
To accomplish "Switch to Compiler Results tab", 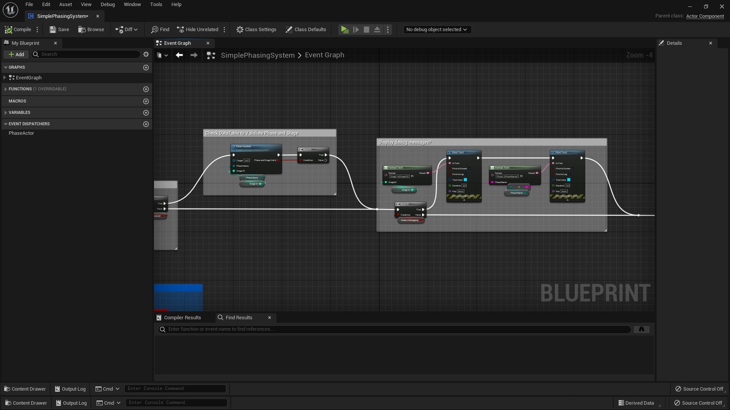I will [x=178, y=318].
